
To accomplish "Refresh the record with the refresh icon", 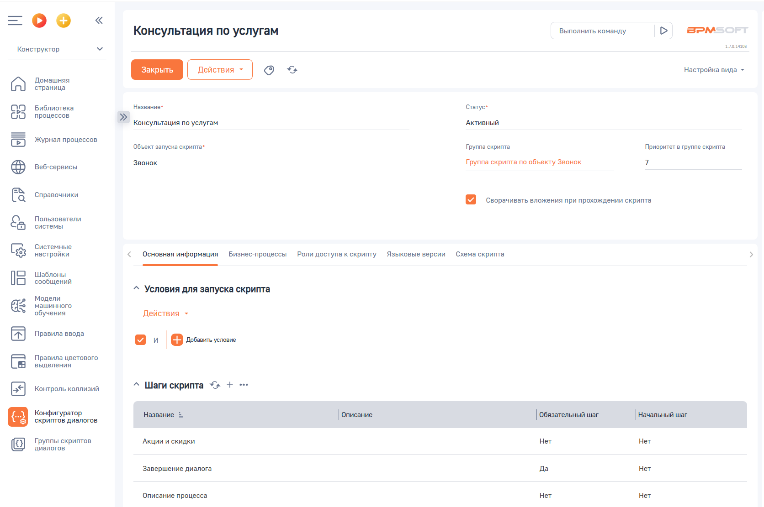I will coord(292,70).
